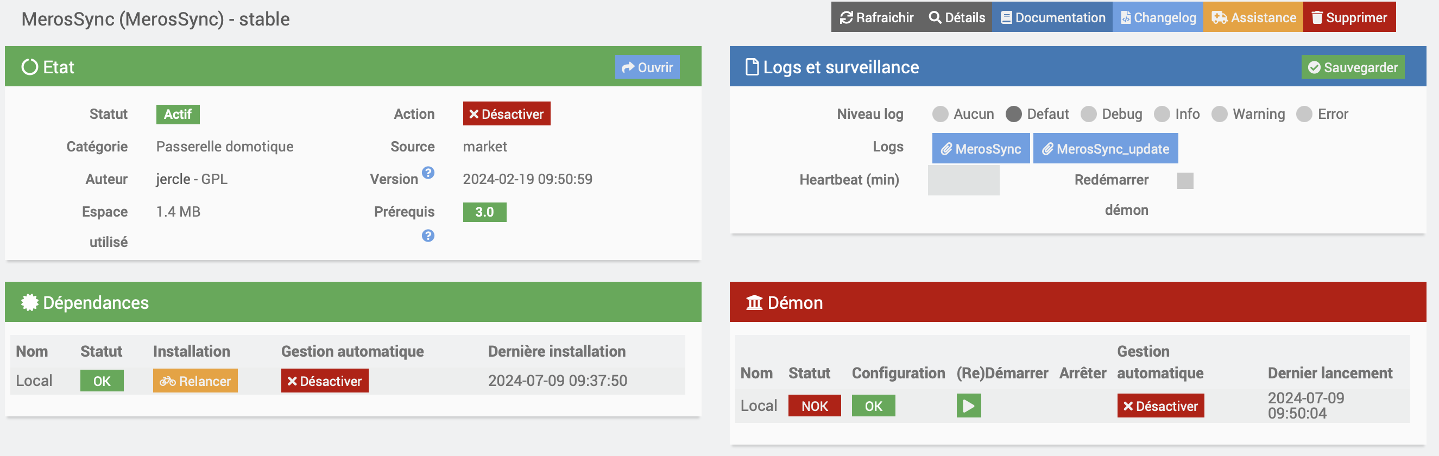The image size is (1439, 456).
Task: Click the Actif status badge
Action: pos(178,115)
